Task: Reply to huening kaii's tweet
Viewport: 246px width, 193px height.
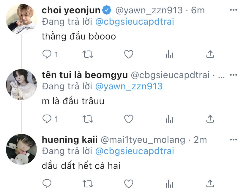Action: (x=47, y=183)
